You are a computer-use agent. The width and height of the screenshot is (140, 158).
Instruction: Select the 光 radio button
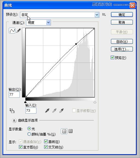(29, 129)
